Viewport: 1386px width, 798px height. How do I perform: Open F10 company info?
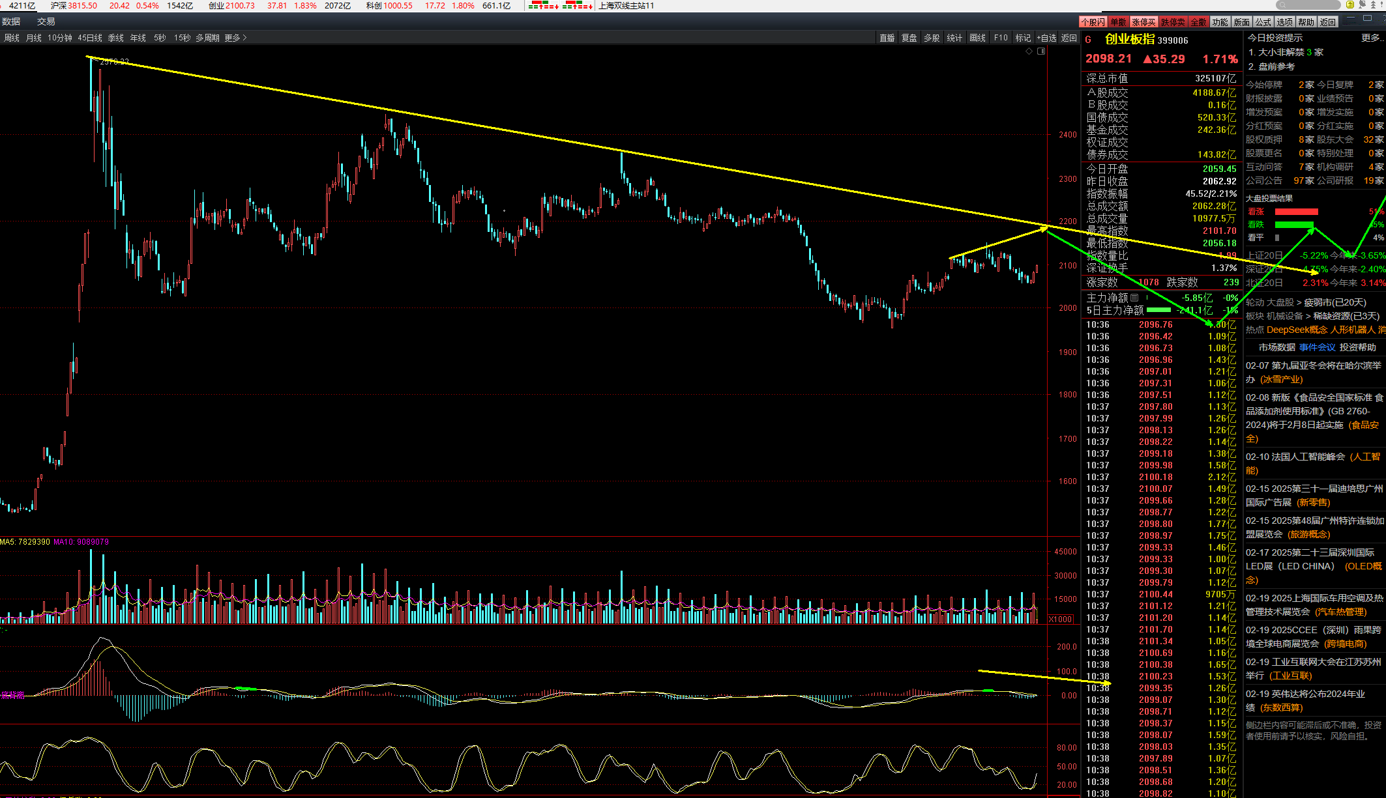[x=1001, y=38]
